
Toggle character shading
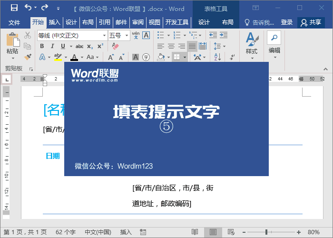pos(136,57)
